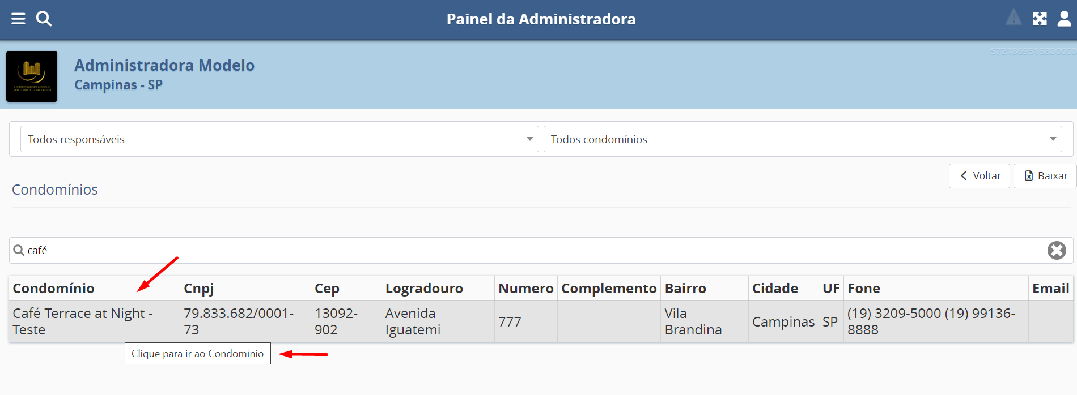
Task: Click the Administradora Modelo title
Action: (x=164, y=66)
